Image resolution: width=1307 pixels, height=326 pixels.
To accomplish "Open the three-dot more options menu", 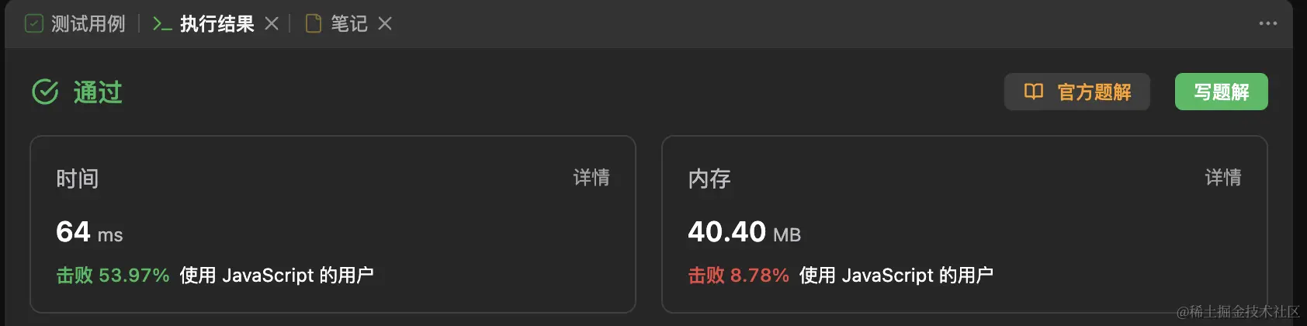I will (x=1268, y=23).
